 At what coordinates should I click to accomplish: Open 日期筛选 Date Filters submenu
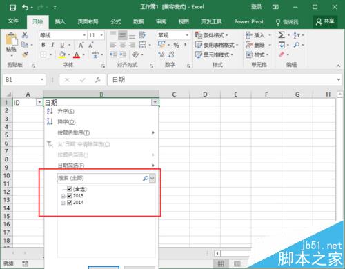coord(101,166)
